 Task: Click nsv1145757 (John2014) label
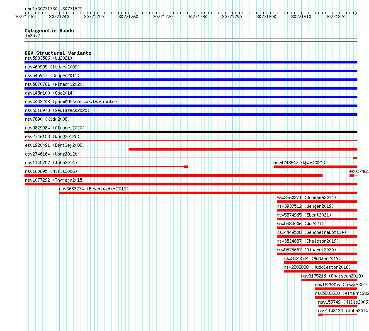click(x=51, y=163)
